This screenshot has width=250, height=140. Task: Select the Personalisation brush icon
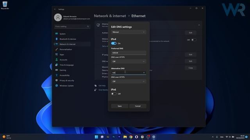[56, 49]
